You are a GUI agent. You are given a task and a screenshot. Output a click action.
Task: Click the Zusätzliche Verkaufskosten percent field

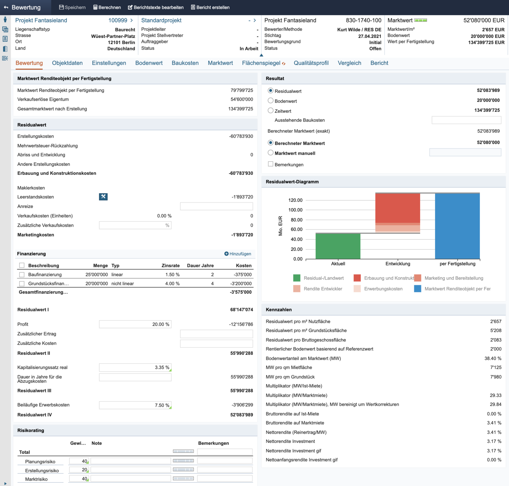coord(135,225)
